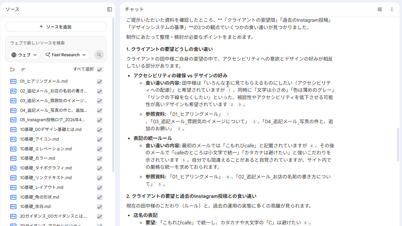Click markdown icon of 10基礎_タイポグラフィ.md
This screenshot has height=226, width=402.
(x=13, y=168)
